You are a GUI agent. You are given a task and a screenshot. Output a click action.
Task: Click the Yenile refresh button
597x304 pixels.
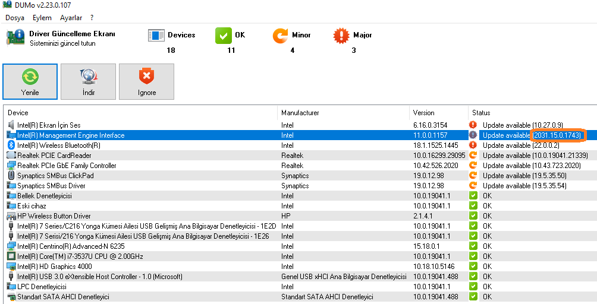click(30, 82)
